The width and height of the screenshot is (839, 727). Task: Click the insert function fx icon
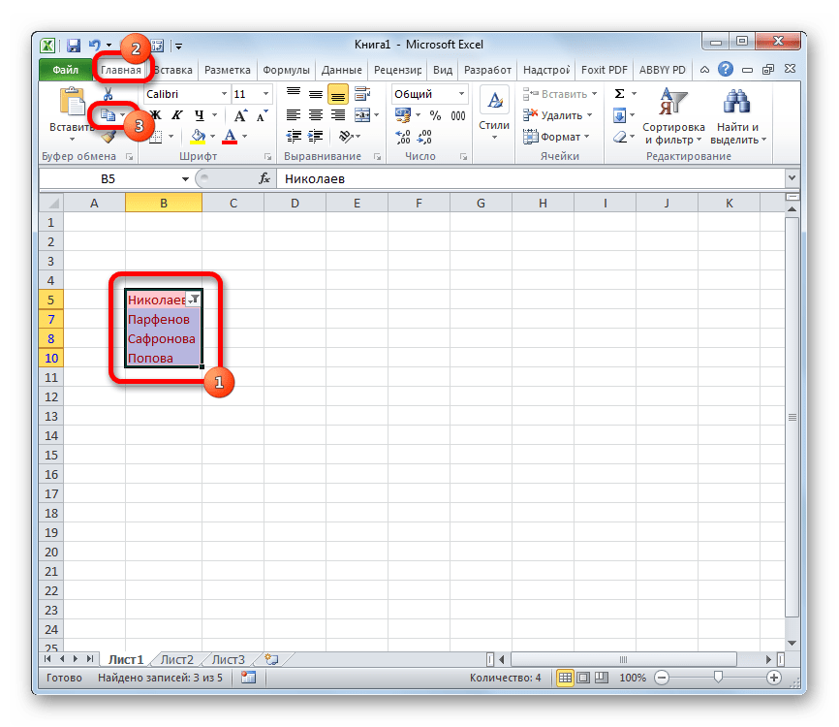pos(264,178)
